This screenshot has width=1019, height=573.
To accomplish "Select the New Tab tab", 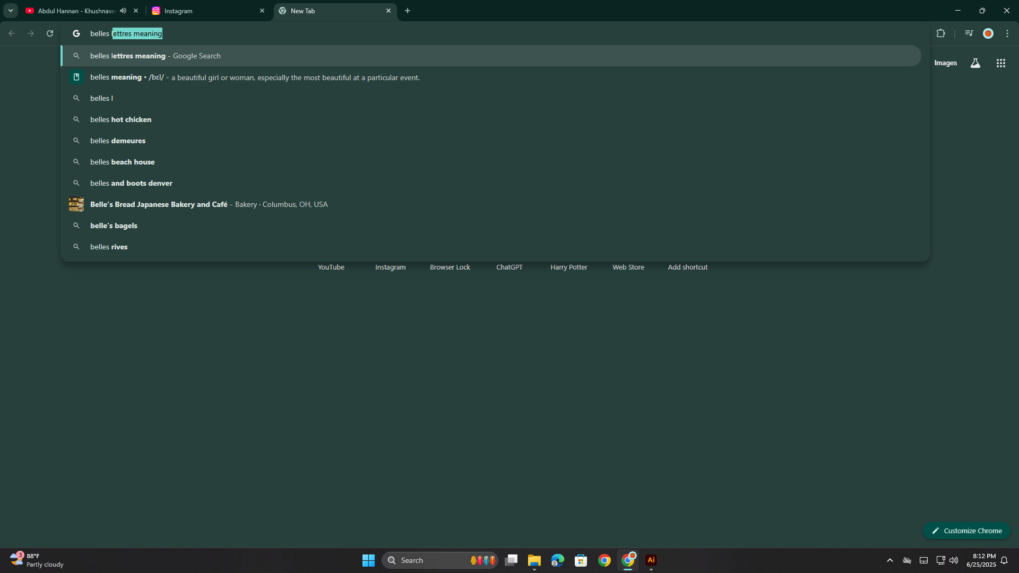I will point(335,11).
